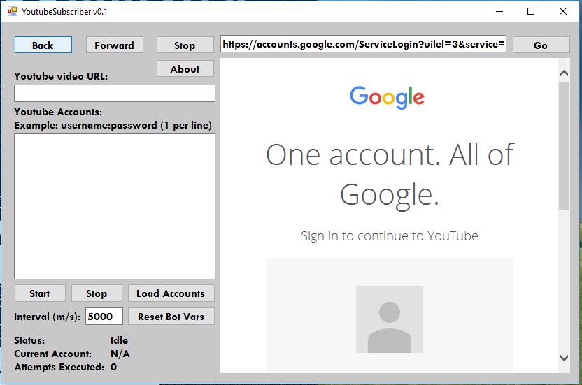Maximize the YoutubeSubscriber window
This screenshot has width=582, height=385.
531,11
